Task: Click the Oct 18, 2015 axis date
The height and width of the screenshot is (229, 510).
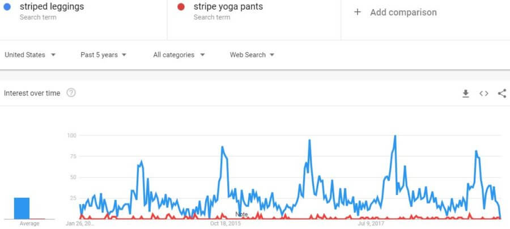Action: tap(226, 223)
